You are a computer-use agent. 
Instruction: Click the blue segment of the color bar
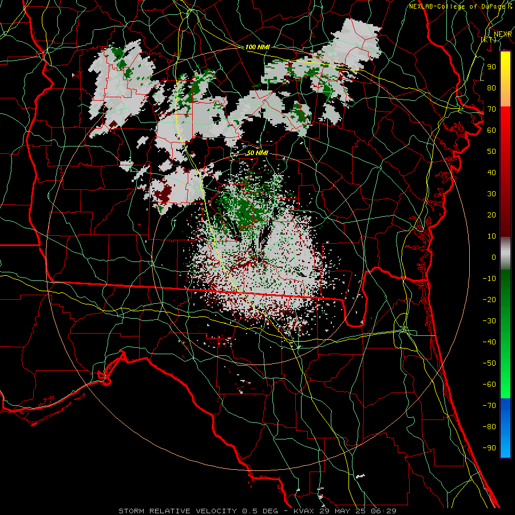point(505,428)
